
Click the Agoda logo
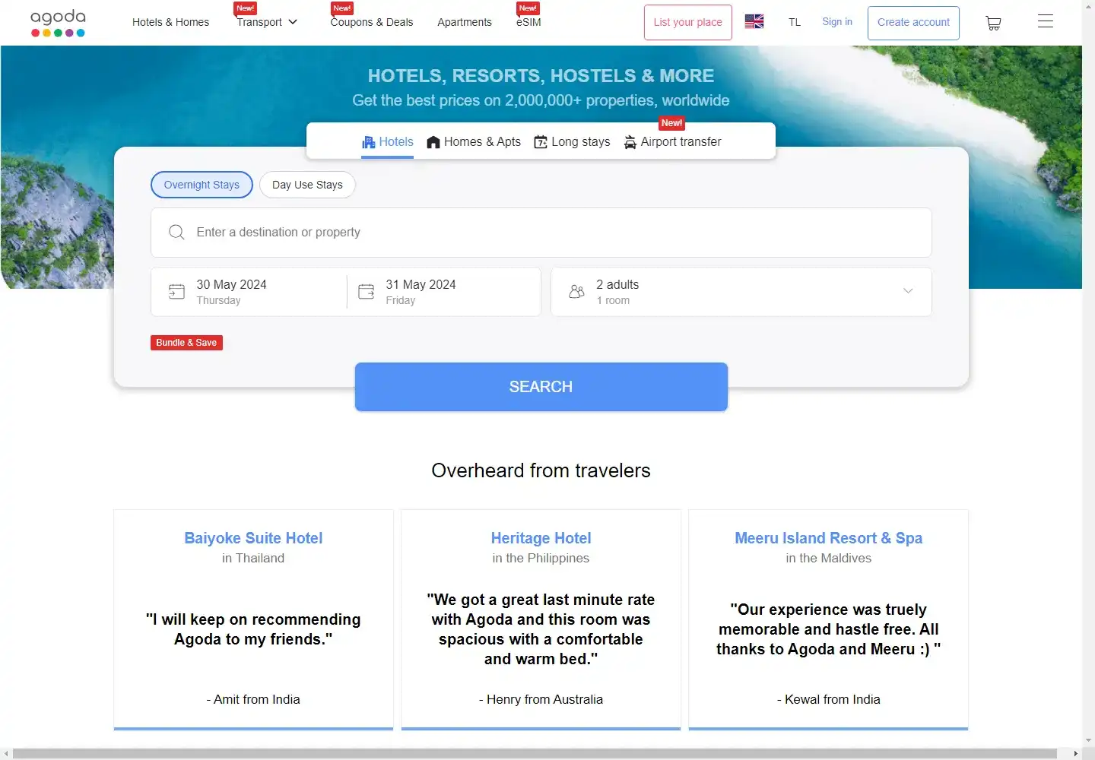[x=58, y=23]
